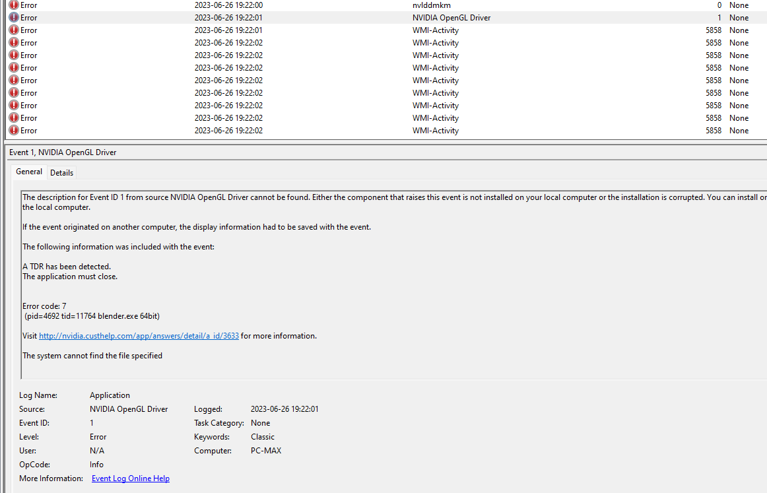Viewport: 767px width, 493px height.
Task: Select the NVIDIA OpenGL Driver row in list
Action: coord(451,18)
